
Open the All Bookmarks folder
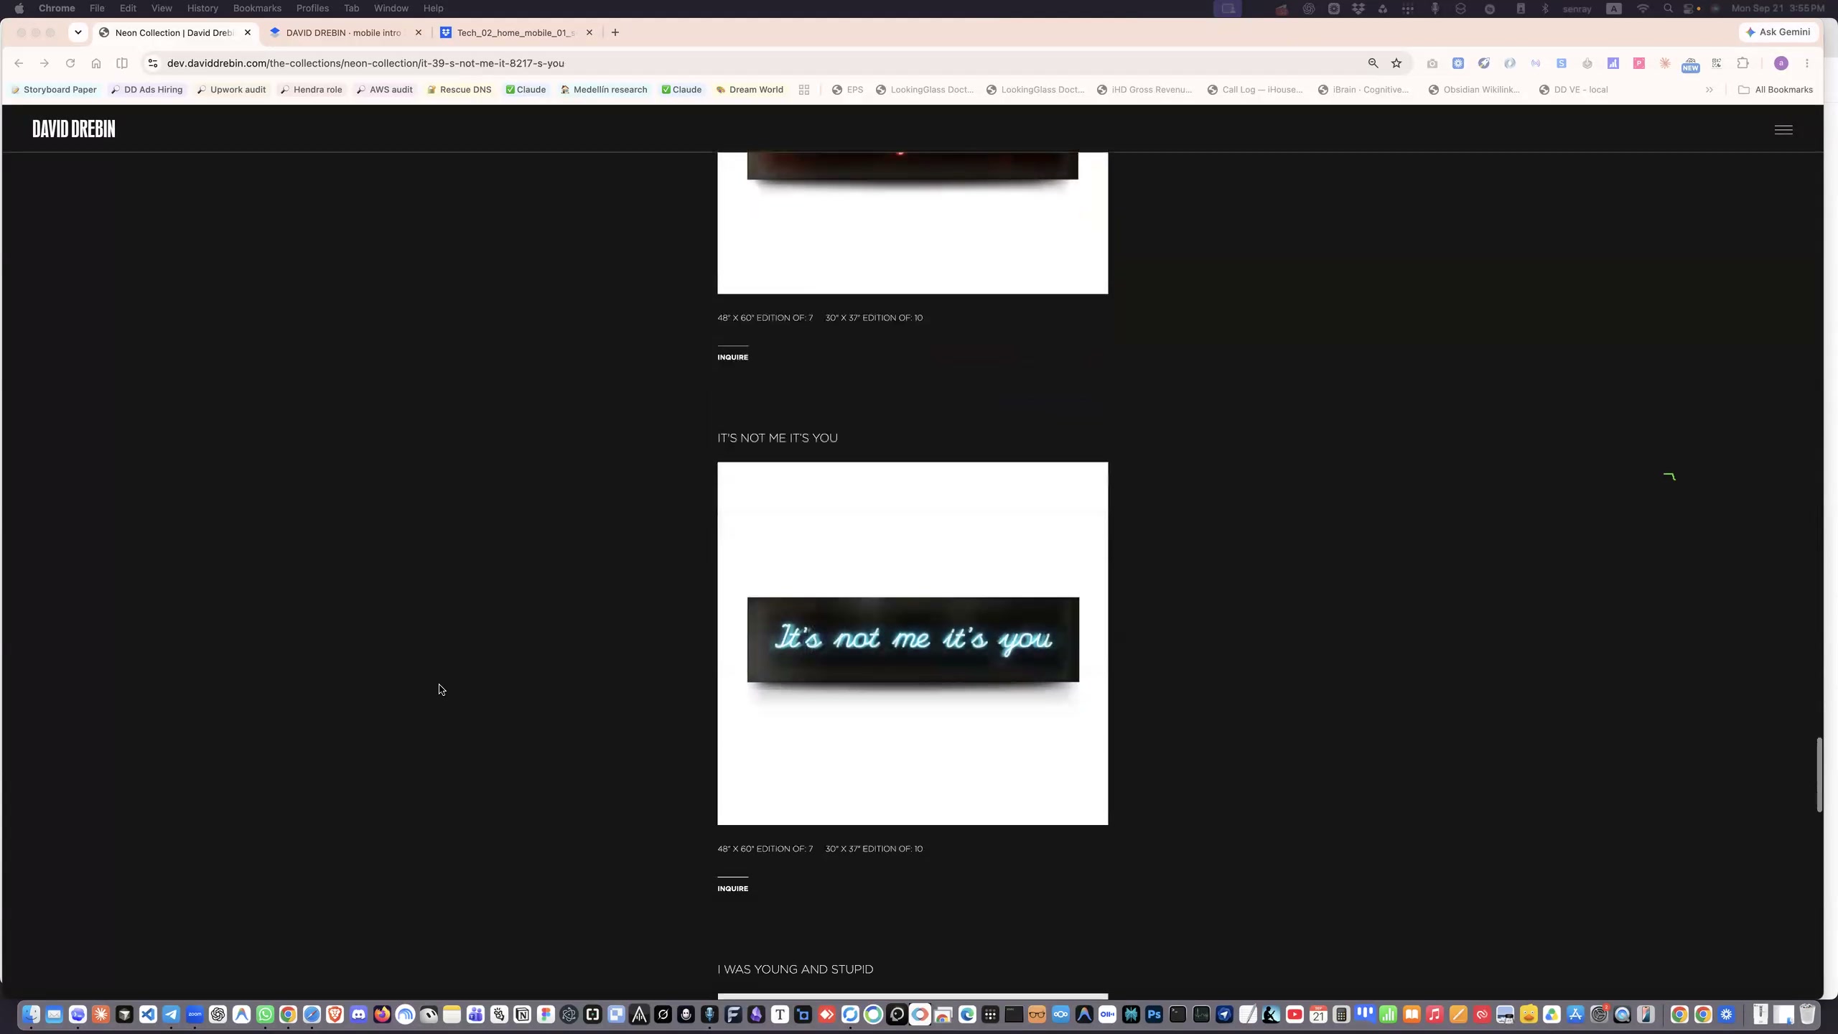(1776, 90)
